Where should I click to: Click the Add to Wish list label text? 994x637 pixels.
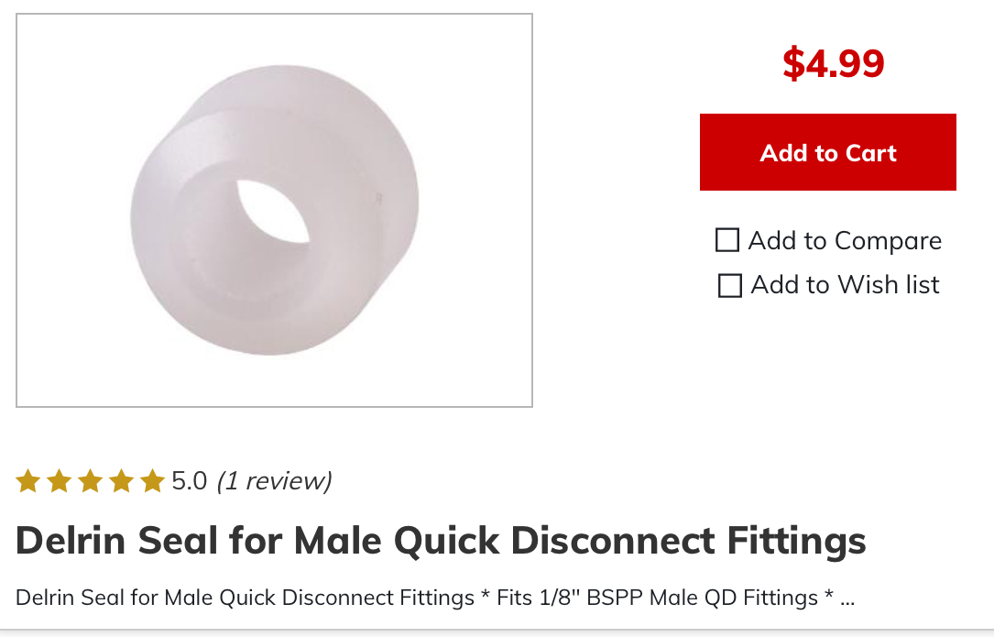click(x=845, y=285)
